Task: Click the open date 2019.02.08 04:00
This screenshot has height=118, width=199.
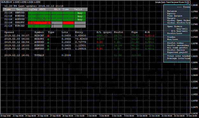Action: [17, 39]
